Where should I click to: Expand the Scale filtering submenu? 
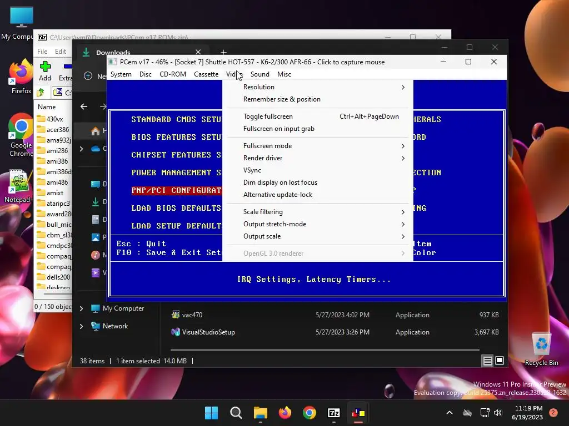tap(317, 212)
